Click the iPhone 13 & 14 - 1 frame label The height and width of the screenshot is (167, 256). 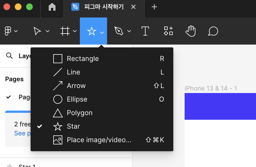tap(211, 88)
